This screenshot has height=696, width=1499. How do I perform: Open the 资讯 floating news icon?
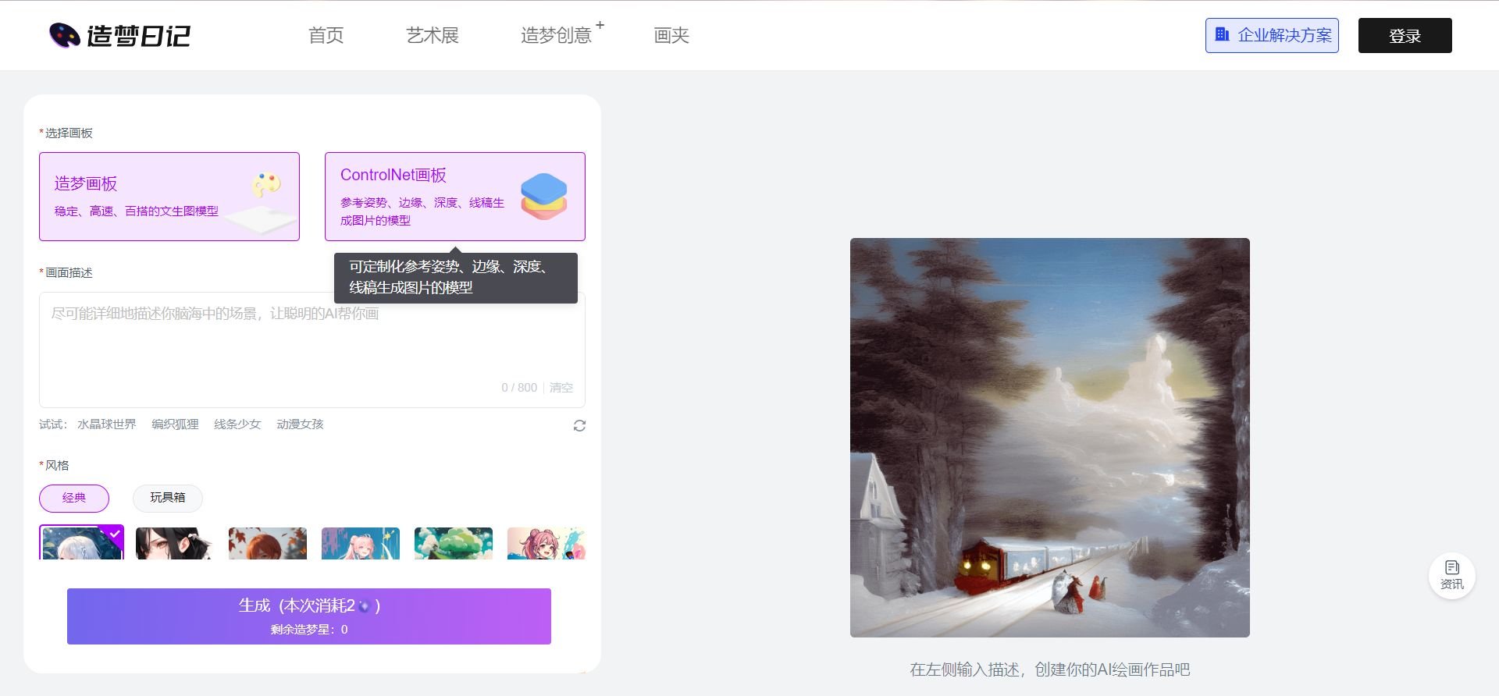click(x=1451, y=575)
